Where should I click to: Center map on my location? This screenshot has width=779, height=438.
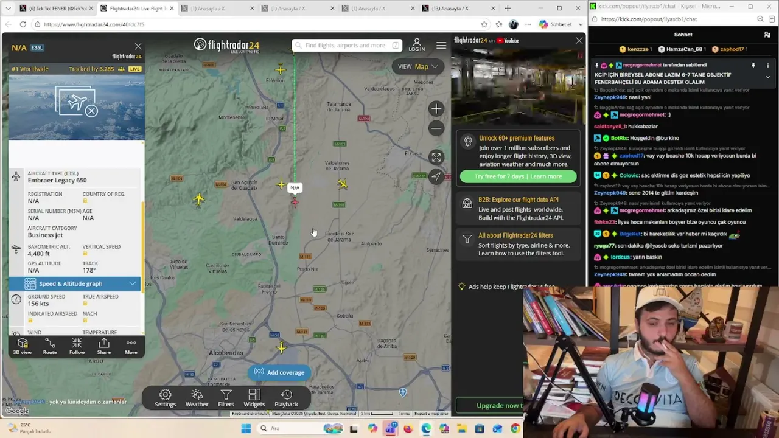436,177
